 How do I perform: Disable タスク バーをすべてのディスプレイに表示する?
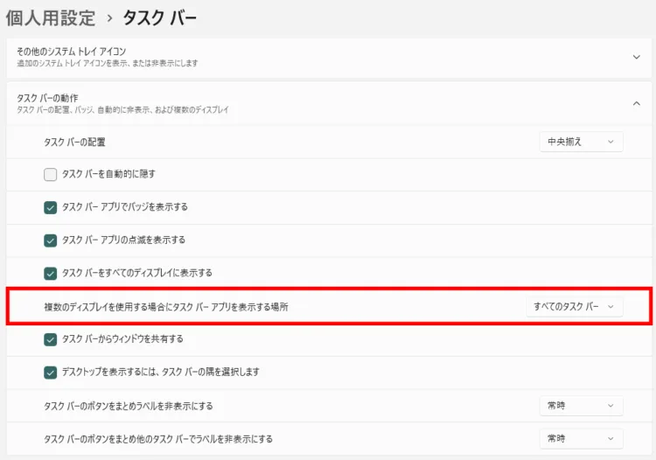coord(51,273)
